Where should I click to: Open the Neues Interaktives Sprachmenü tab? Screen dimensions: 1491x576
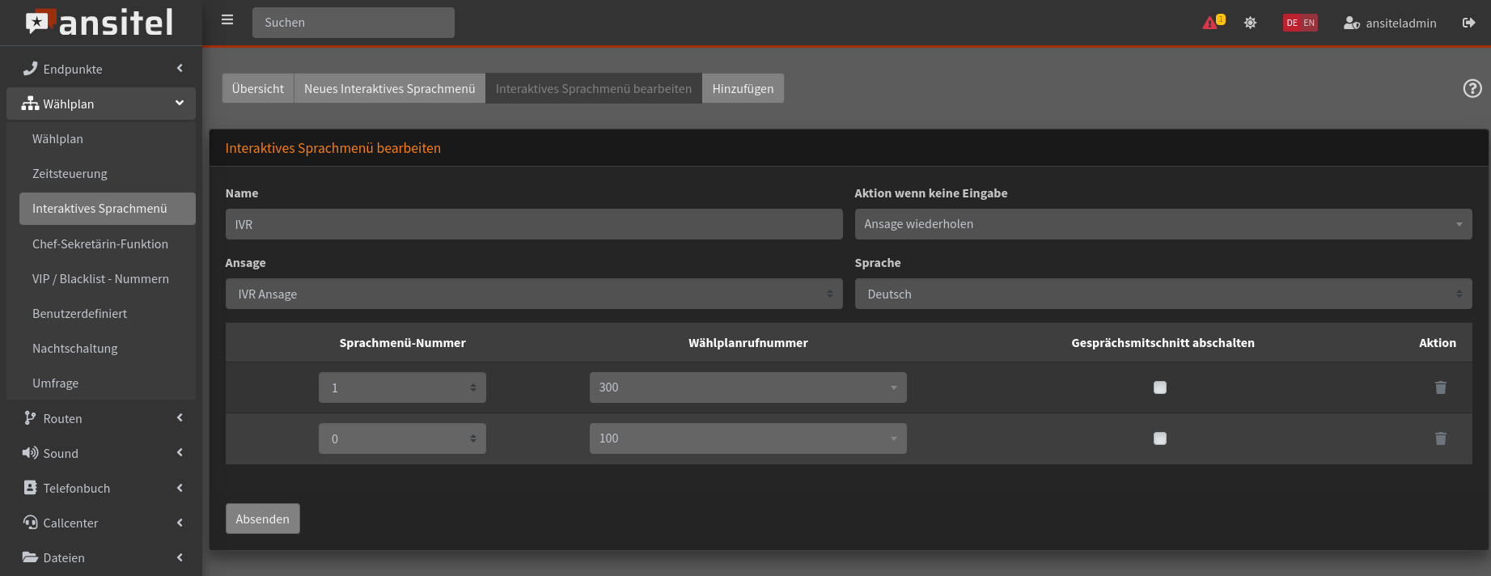click(389, 88)
